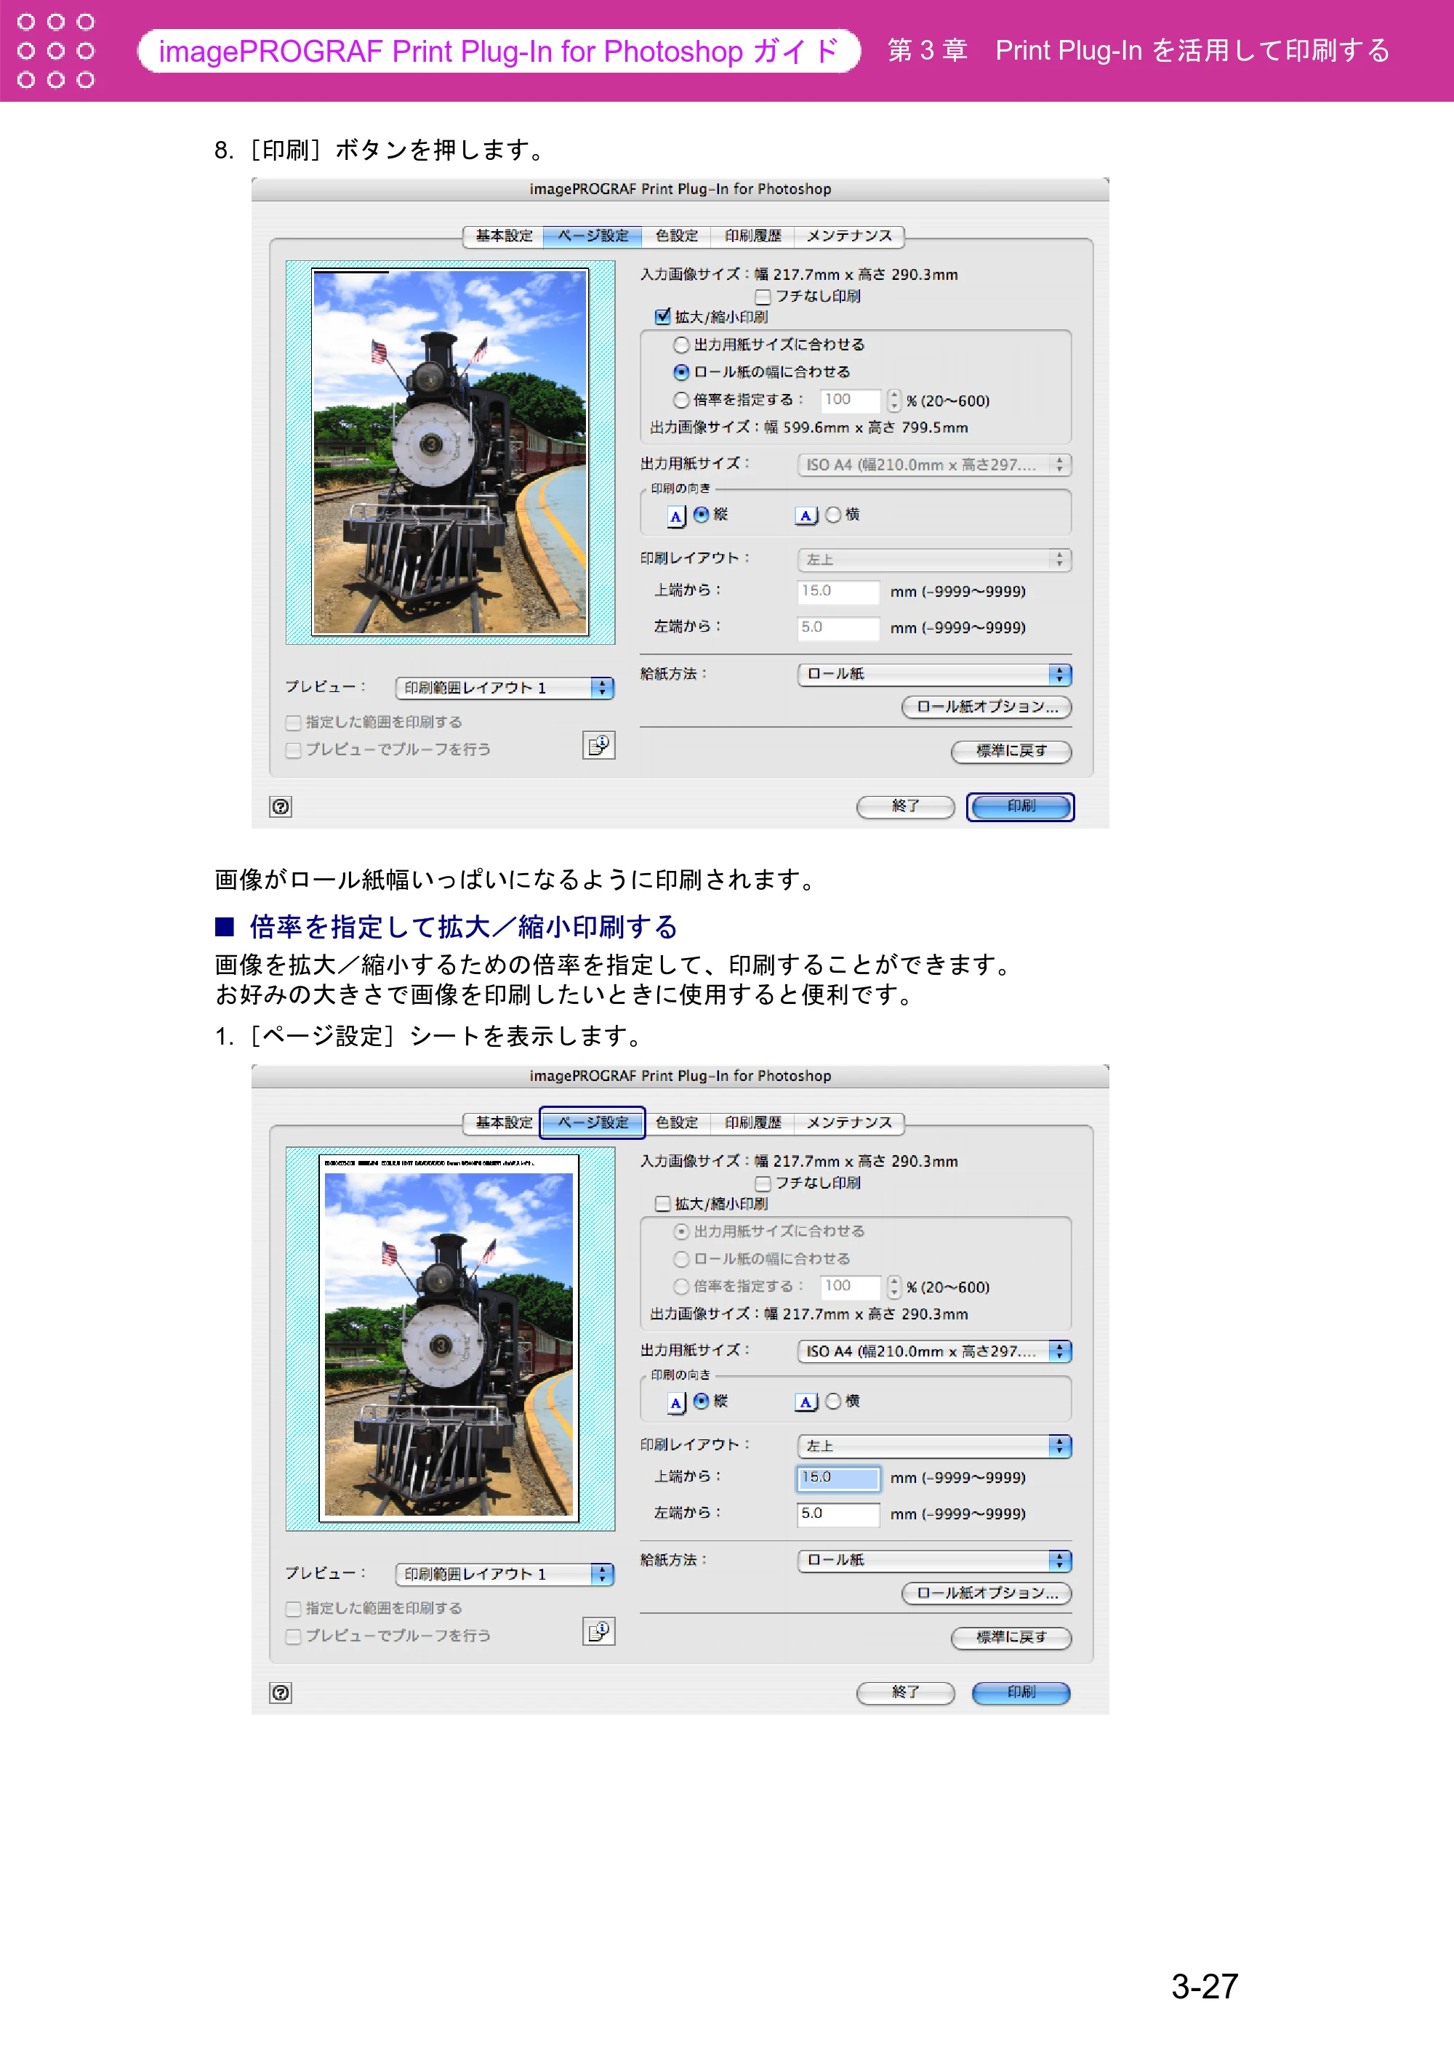Choose 横 orientation in upper dialog
This screenshot has height=2058, width=1454.
point(832,515)
